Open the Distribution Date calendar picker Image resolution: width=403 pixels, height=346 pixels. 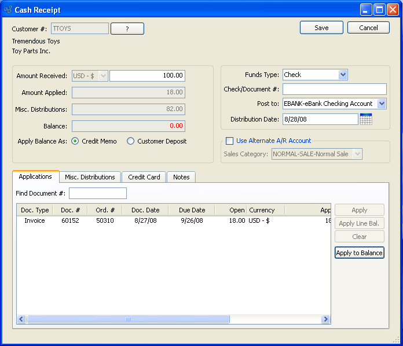pos(365,119)
